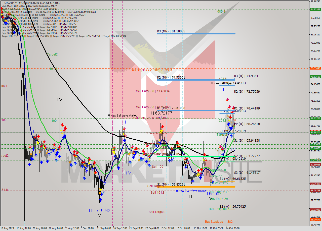322x231 pixels.
Task: Click the green 84.53389 price tag
Action: pos(315,10)
